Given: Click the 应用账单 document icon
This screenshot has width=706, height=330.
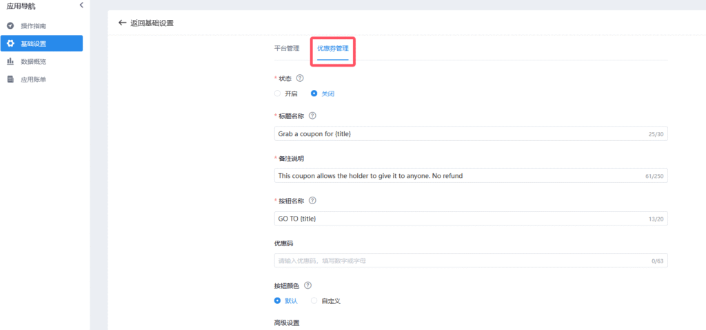Looking at the screenshot, I should 10,80.
